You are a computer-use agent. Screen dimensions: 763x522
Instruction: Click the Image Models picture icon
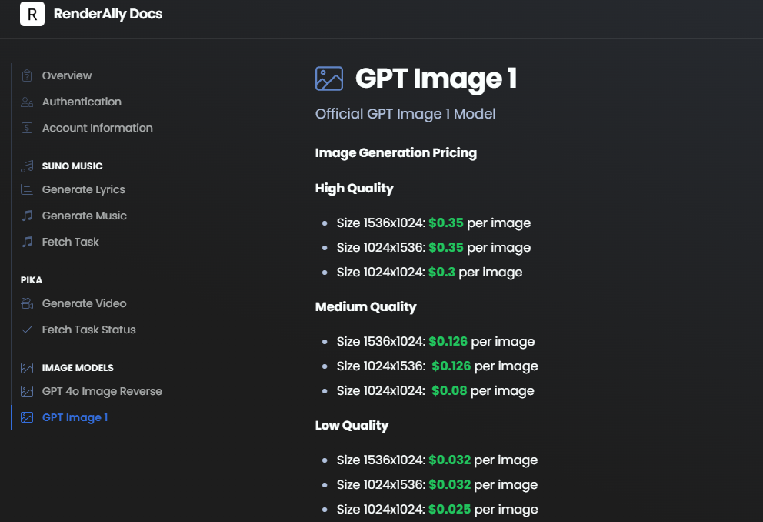tap(27, 368)
